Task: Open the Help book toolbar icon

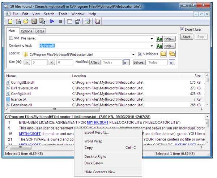Action: 97,22
